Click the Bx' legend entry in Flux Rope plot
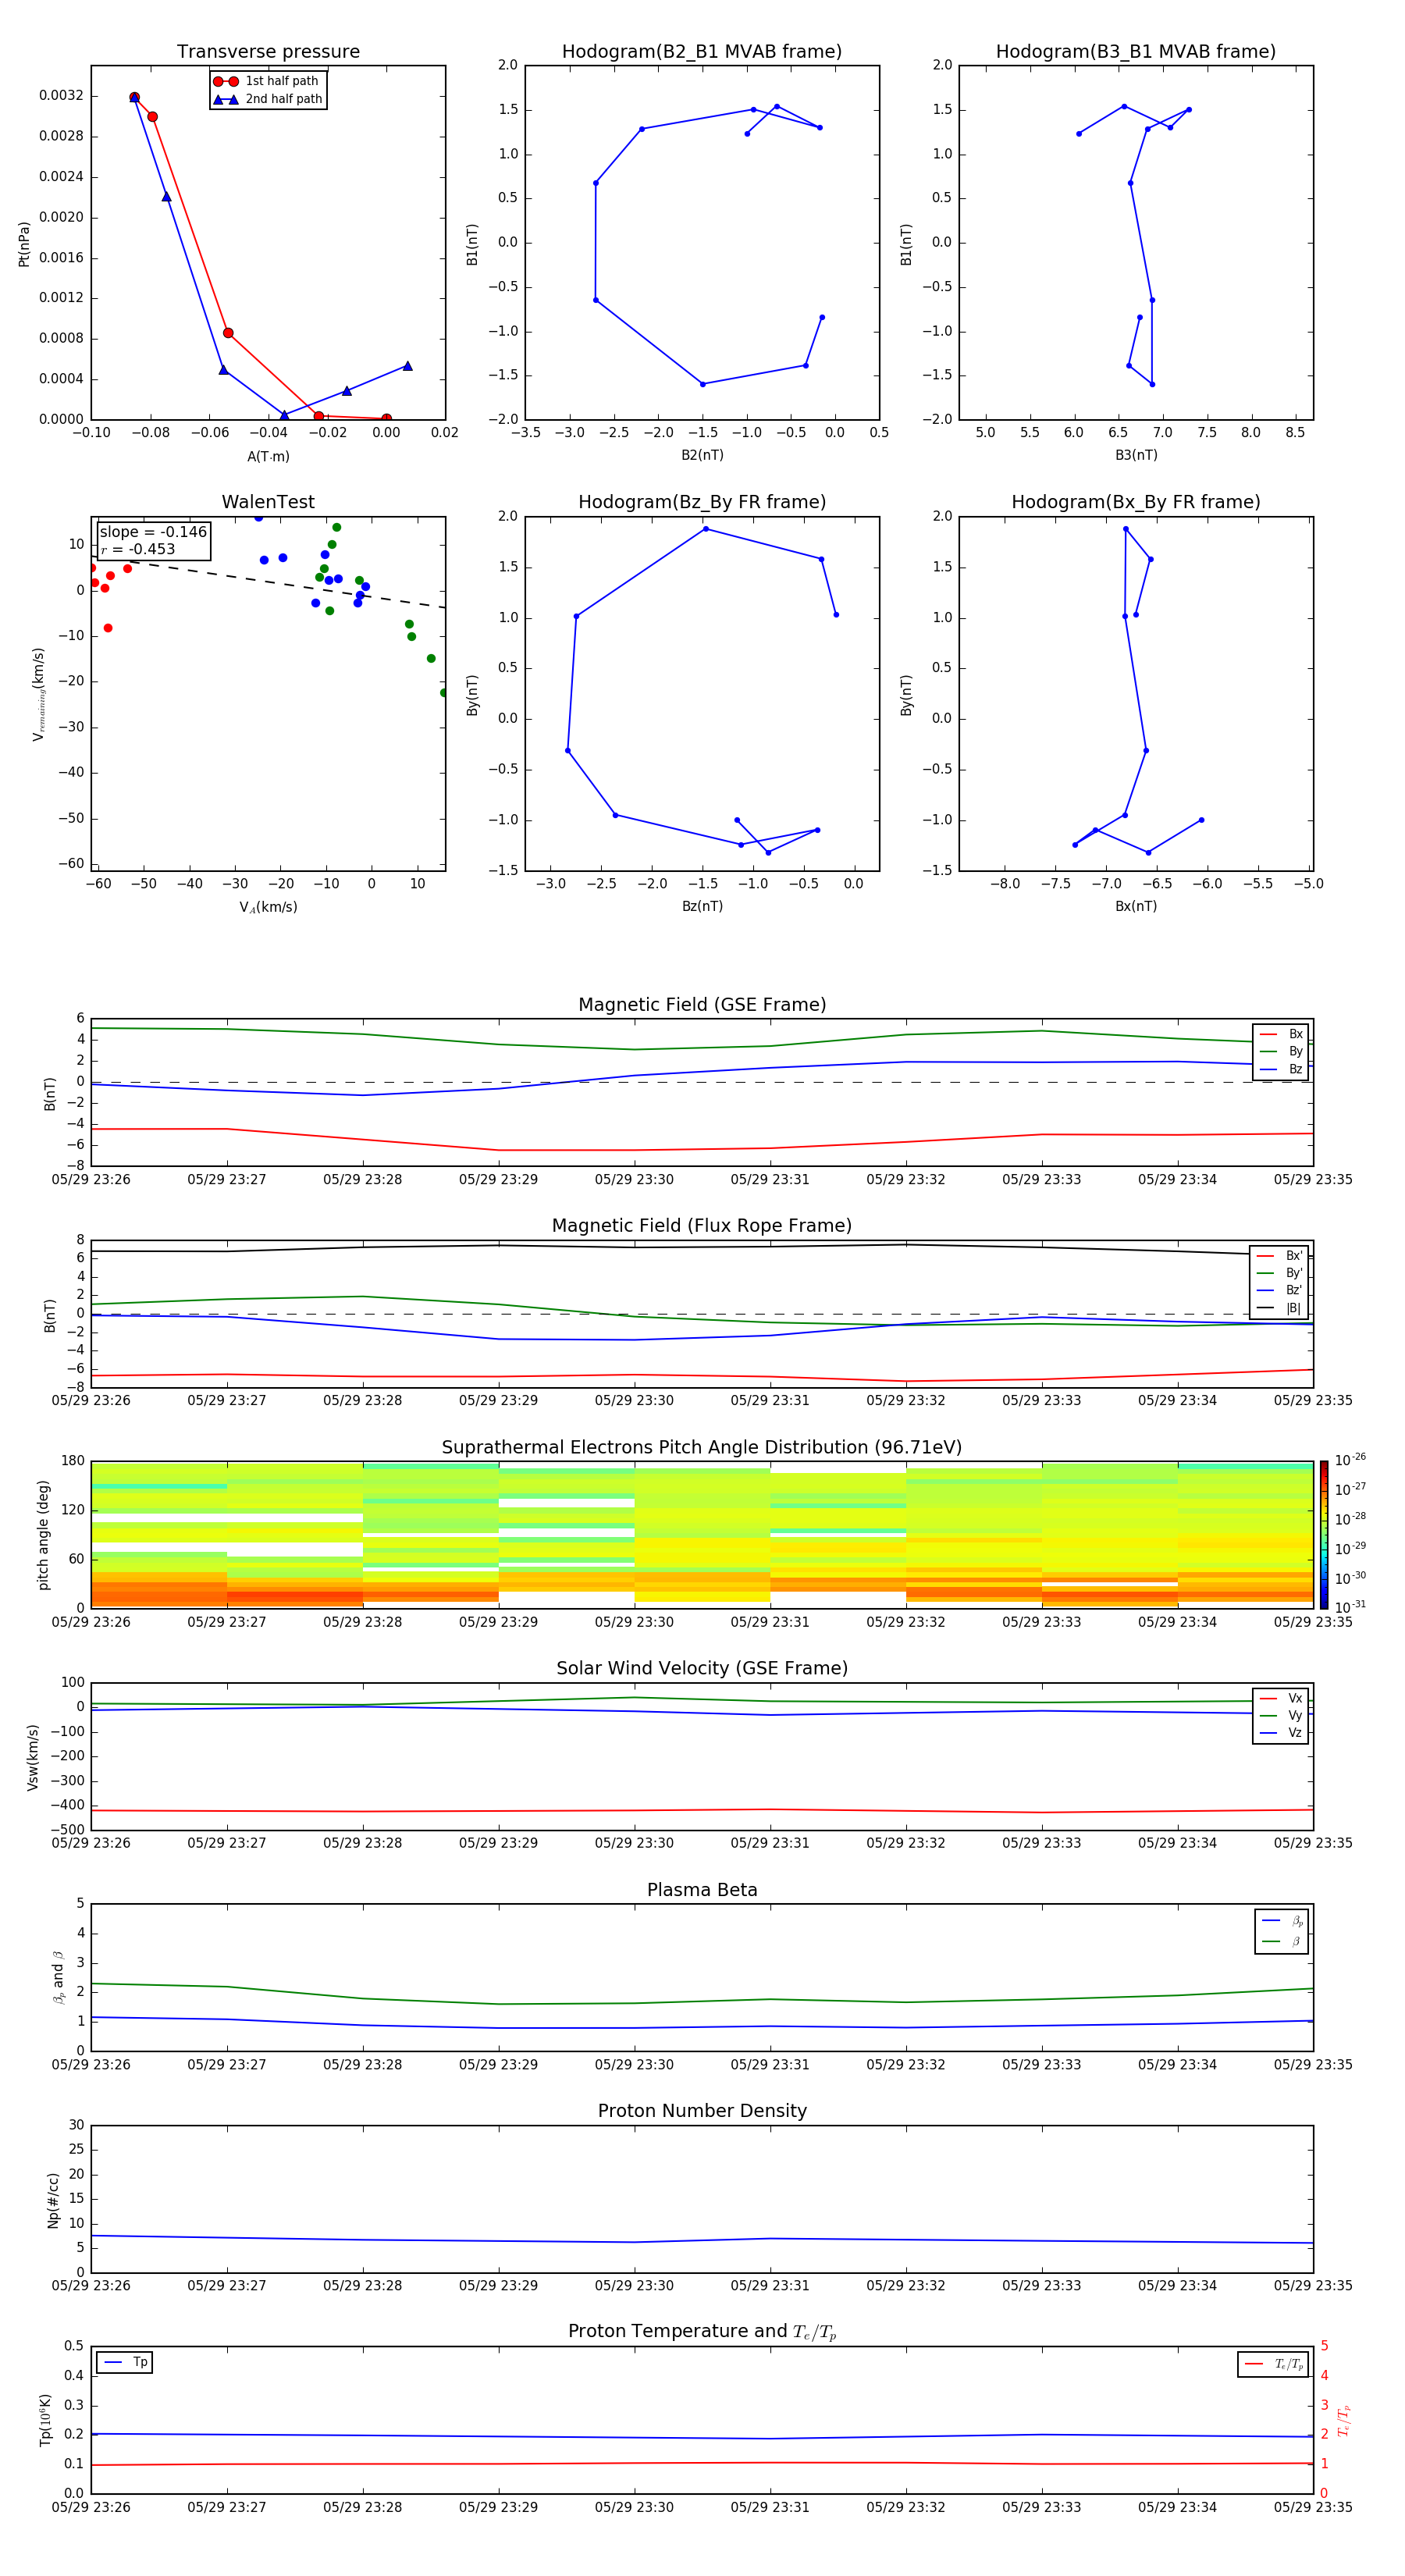The width and height of the screenshot is (1405, 2576). point(1279,1256)
